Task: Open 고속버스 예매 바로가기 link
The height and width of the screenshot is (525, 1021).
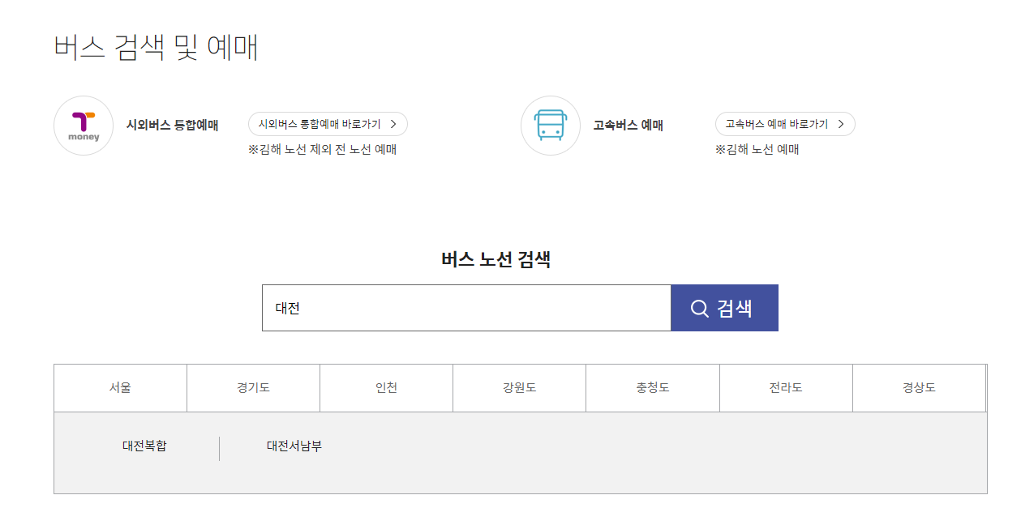Action: [785, 124]
